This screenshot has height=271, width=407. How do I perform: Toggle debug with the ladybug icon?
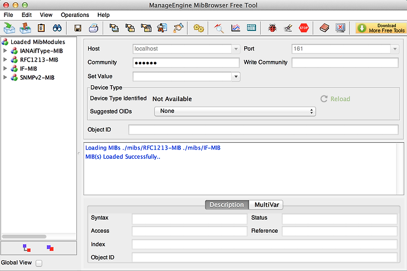pyautogui.click(x=272, y=28)
